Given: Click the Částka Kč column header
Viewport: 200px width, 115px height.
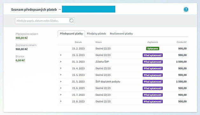Looking at the screenshot, I should click(x=182, y=42).
